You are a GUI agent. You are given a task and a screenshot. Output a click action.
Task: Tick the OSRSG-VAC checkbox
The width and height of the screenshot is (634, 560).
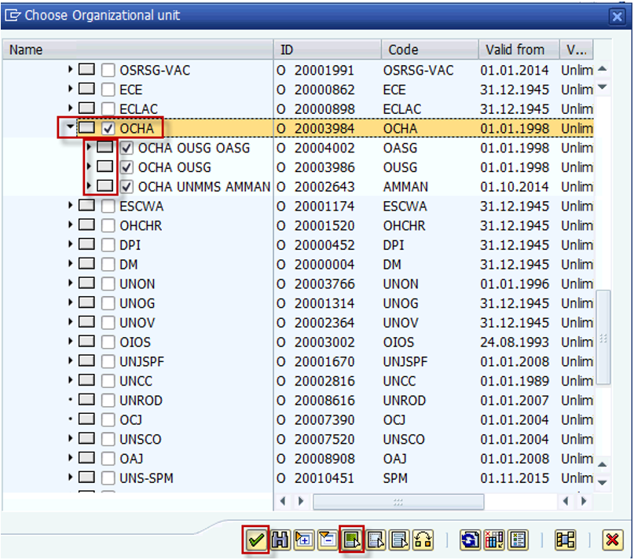tap(108, 70)
